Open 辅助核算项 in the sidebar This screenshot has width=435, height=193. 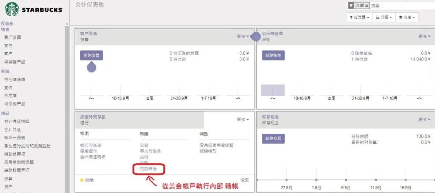(15, 154)
